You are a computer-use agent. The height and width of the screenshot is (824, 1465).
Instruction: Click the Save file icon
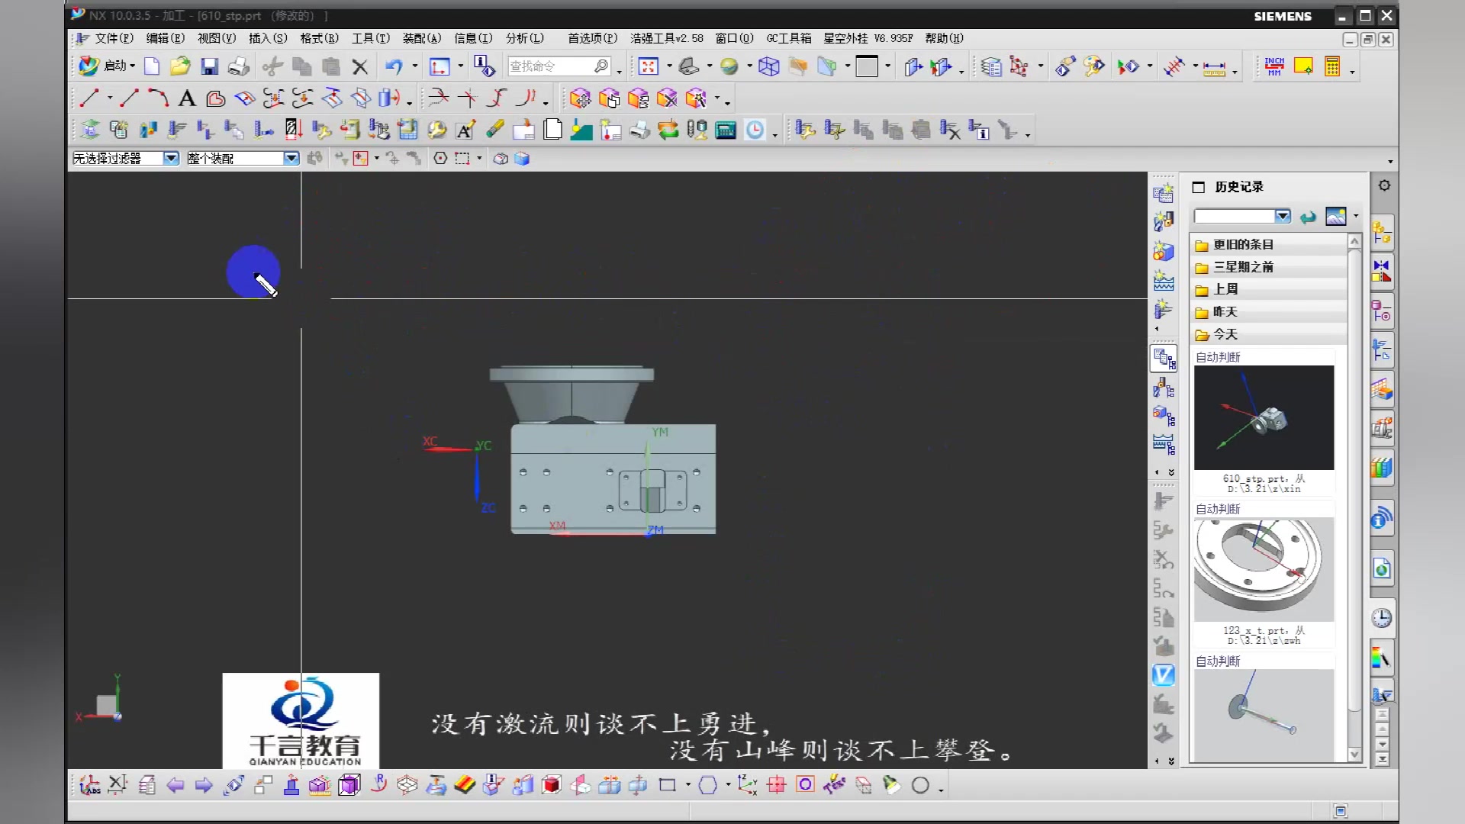(209, 67)
